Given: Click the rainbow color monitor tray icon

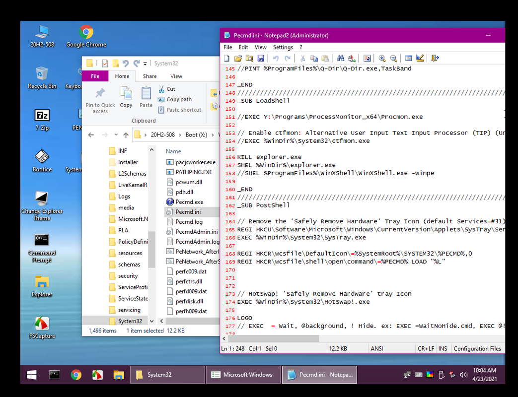Looking at the screenshot, I should [x=430, y=375].
